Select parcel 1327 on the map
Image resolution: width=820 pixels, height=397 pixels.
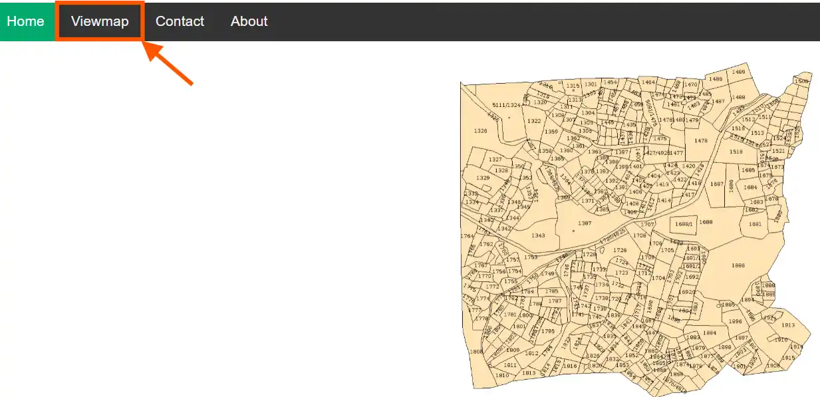pyautogui.click(x=495, y=160)
